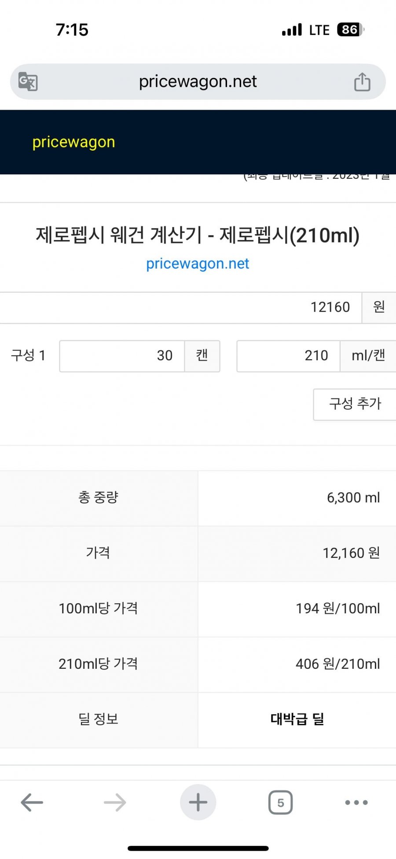Click the 194 원/100ml result cell
The image size is (396, 859).
coord(297,608)
